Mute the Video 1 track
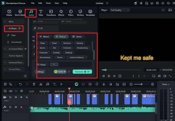Screen dimensions: 175x121 pyautogui.click(x=16, y=97)
